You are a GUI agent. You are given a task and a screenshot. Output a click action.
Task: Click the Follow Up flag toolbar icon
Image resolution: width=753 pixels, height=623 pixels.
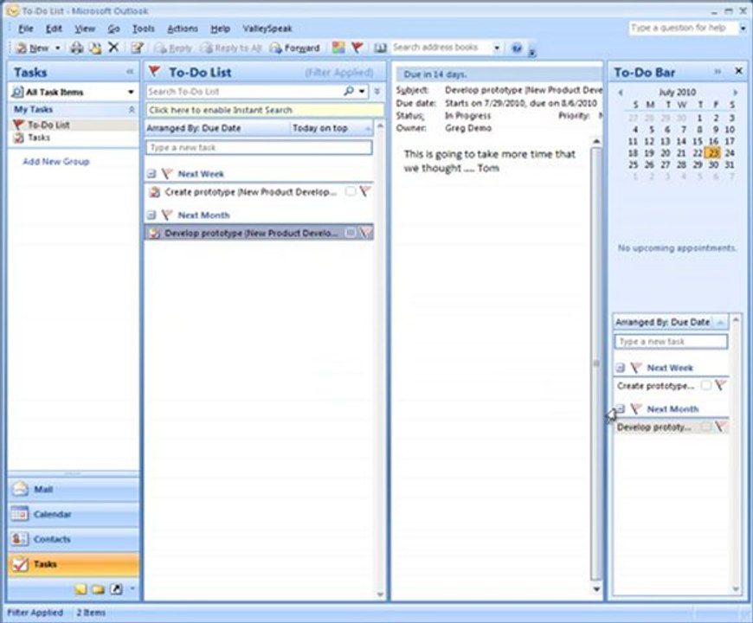357,48
